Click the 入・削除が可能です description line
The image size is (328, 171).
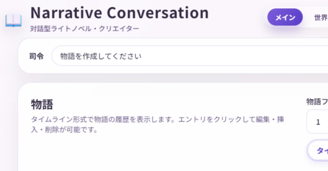[x=65, y=129]
